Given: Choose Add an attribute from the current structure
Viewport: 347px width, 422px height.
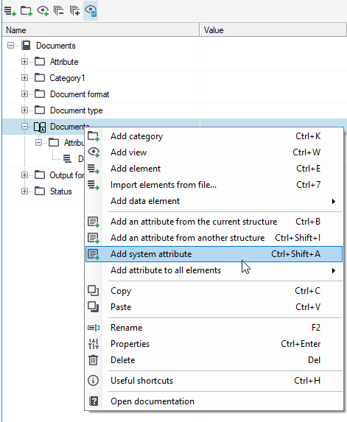Looking at the screenshot, I should pyautogui.click(x=214, y=222).
